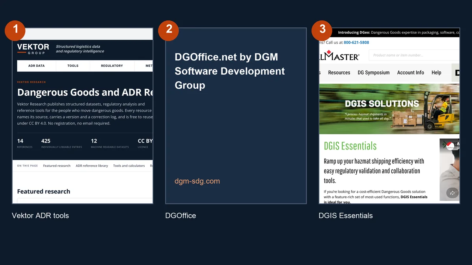The height and width of the screenshot is (265, 472).
Task: Click the 'Vektor ADR tools' caption
Action: tap(40, 216)
